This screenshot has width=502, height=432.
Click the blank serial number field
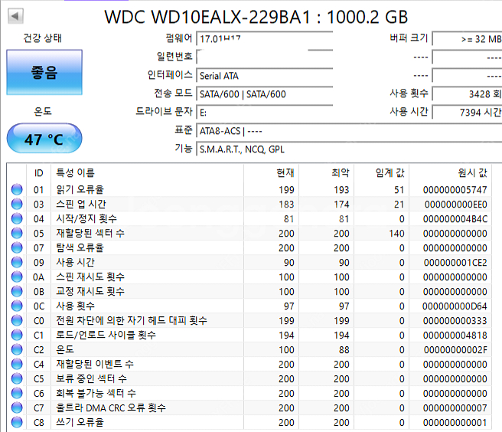click(x=265, y=57)
